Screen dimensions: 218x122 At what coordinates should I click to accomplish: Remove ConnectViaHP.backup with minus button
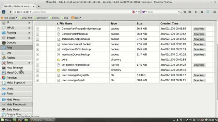coord(37,34)
